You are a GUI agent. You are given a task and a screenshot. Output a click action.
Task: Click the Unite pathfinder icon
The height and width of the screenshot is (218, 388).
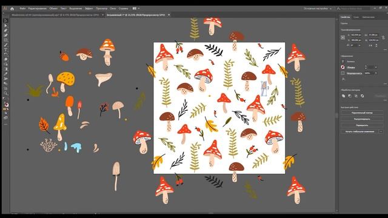344,96
